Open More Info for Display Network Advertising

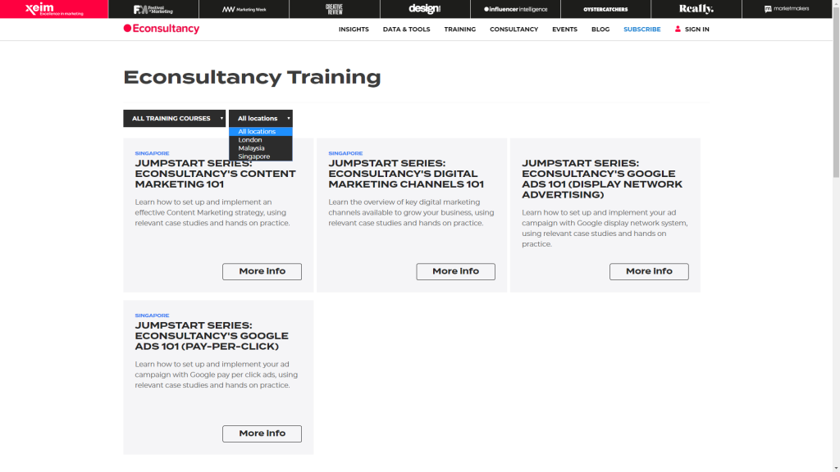(x=649, y=271)
